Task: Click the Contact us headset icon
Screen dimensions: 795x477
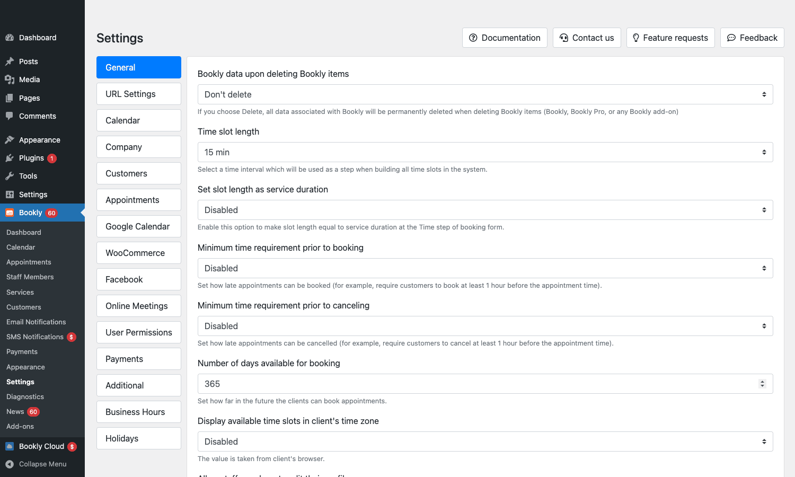Action: click(564, 38)
